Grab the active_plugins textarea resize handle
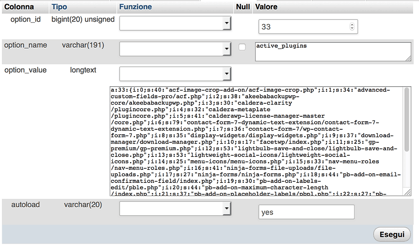 point(408,59)
